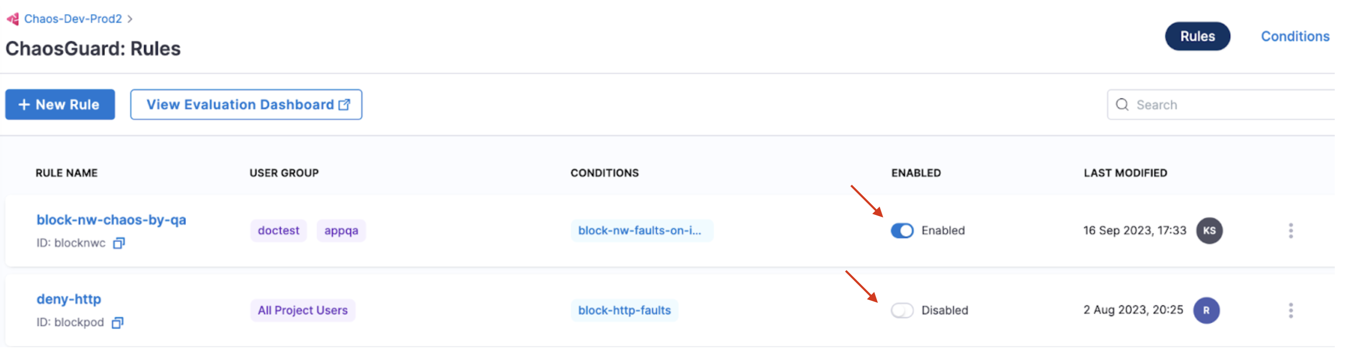Copy the blocknwc rule ID
Screen dimensions: 1363x348
(119, 243)
